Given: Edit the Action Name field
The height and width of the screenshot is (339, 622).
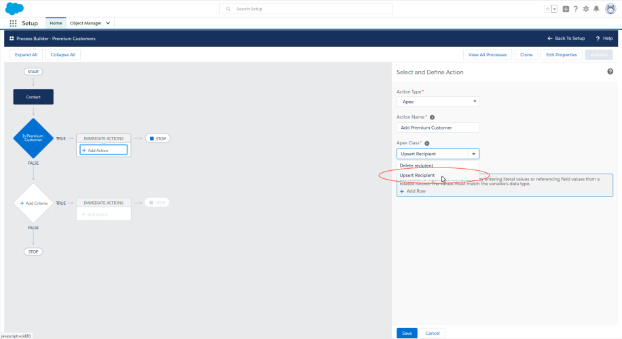Looking at the screenshot, I should point(437,127).
